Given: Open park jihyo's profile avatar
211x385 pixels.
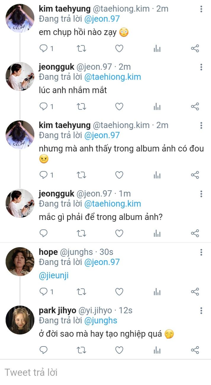Looking at the screenshot, I should pyautogui.click(x=20, y=320).
